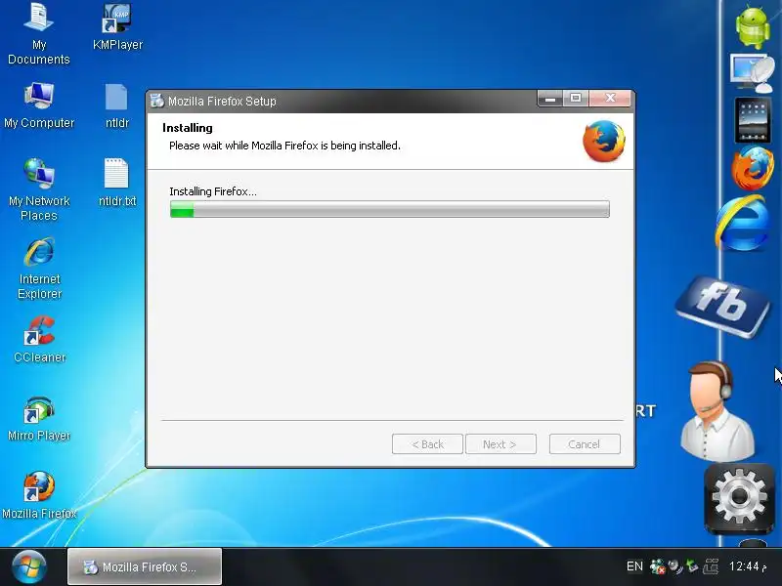
Task: Select Mirro Player desktop shortcut
Action: click(39, 418)
